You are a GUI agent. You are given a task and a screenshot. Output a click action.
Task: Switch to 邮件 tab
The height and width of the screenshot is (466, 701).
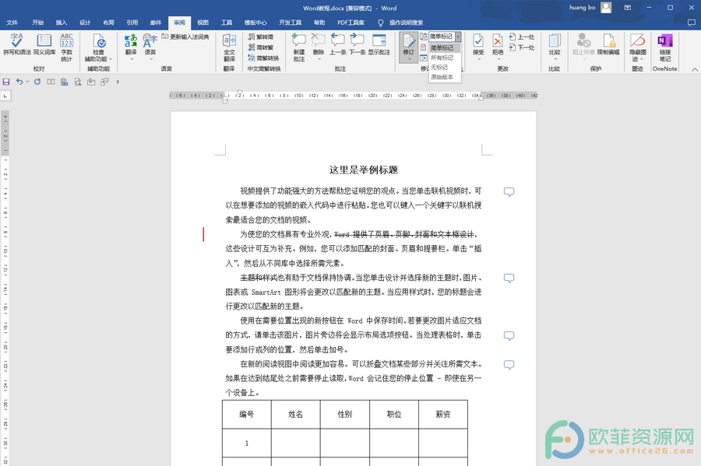point(156,23)
